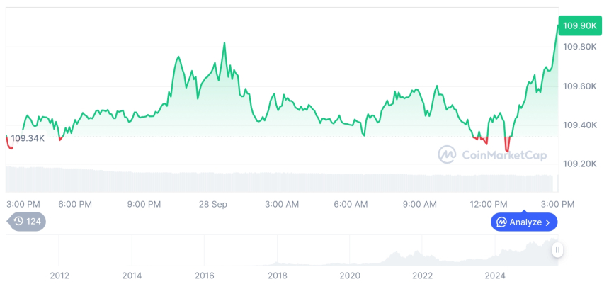Click the CoinMarketCap watermark logo icon
This screenshot has width=609, height=284.
coord(447,154)
